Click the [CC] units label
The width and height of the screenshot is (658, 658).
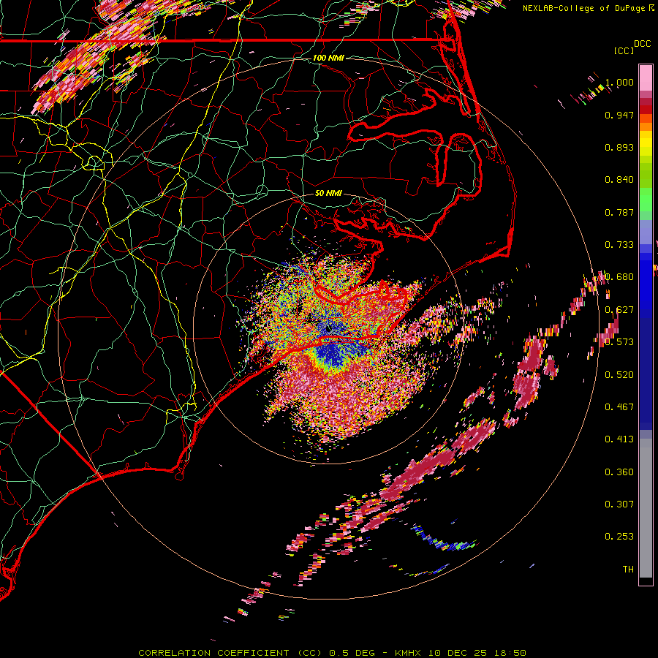pyautogui.click(x=624, y=51)
